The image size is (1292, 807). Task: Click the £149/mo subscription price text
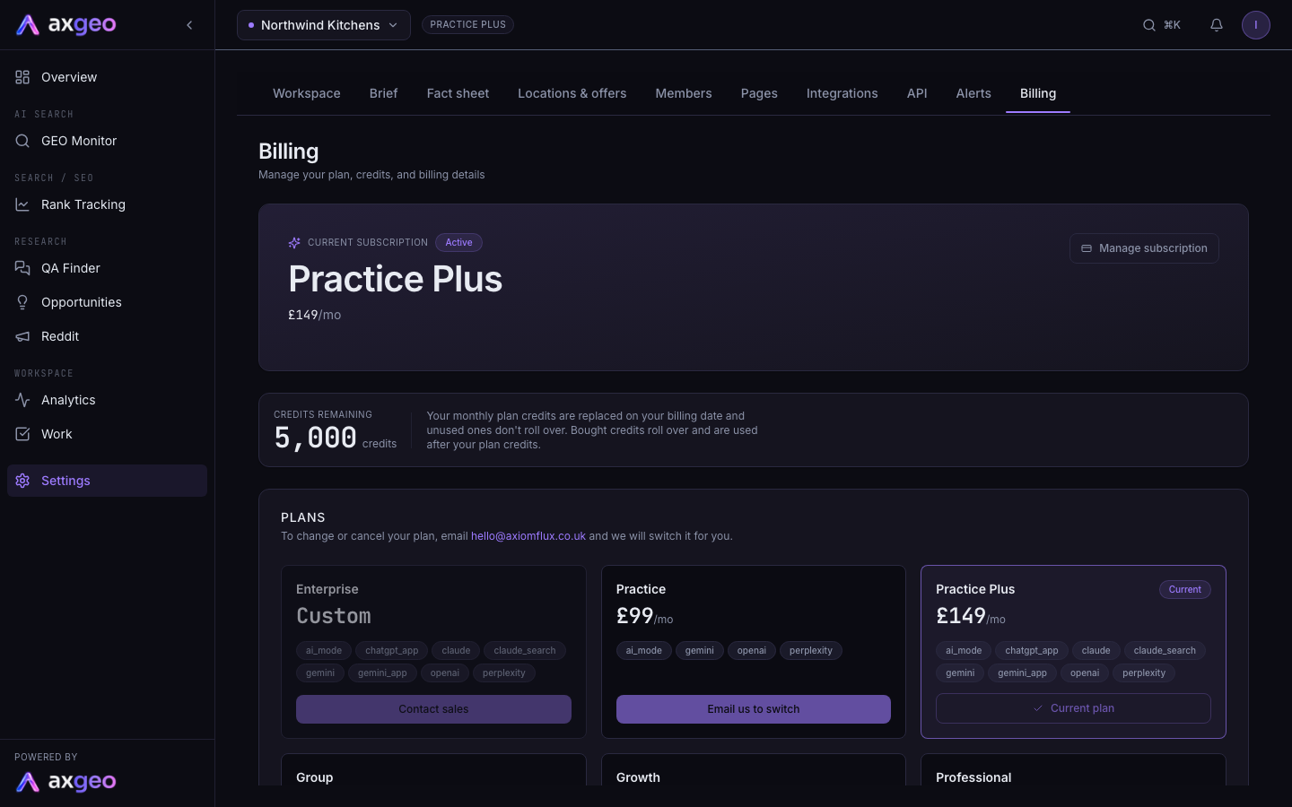(314, 315)
